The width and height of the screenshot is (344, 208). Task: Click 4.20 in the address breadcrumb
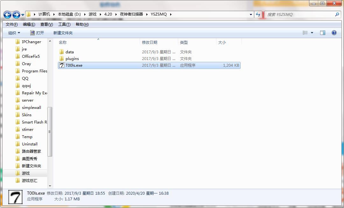(108, 14)
